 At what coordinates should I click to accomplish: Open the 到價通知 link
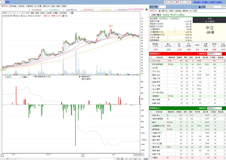219,2
